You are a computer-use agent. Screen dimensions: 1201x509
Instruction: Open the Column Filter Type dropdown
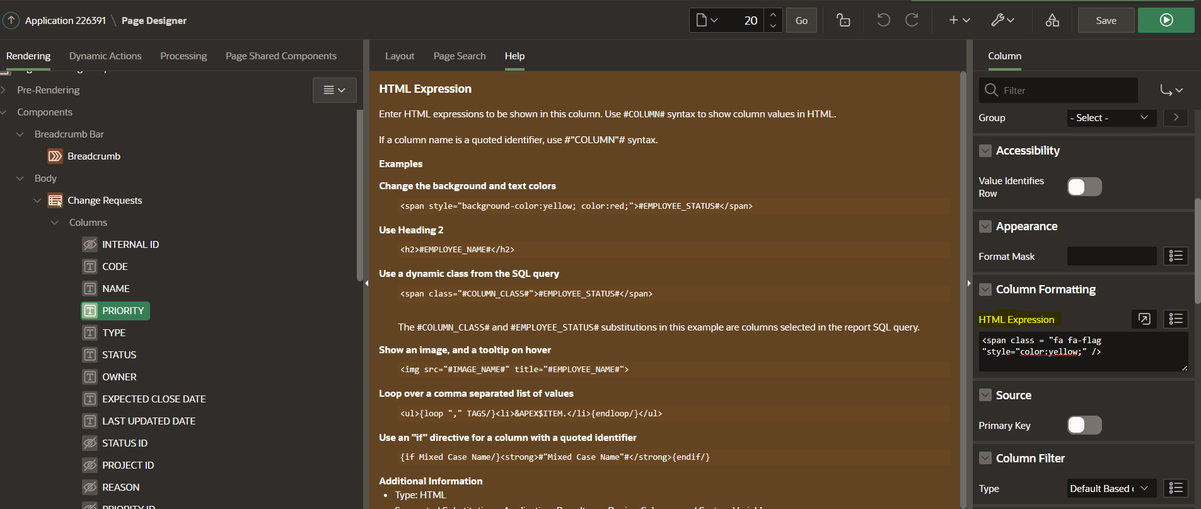coord(1111,488)
